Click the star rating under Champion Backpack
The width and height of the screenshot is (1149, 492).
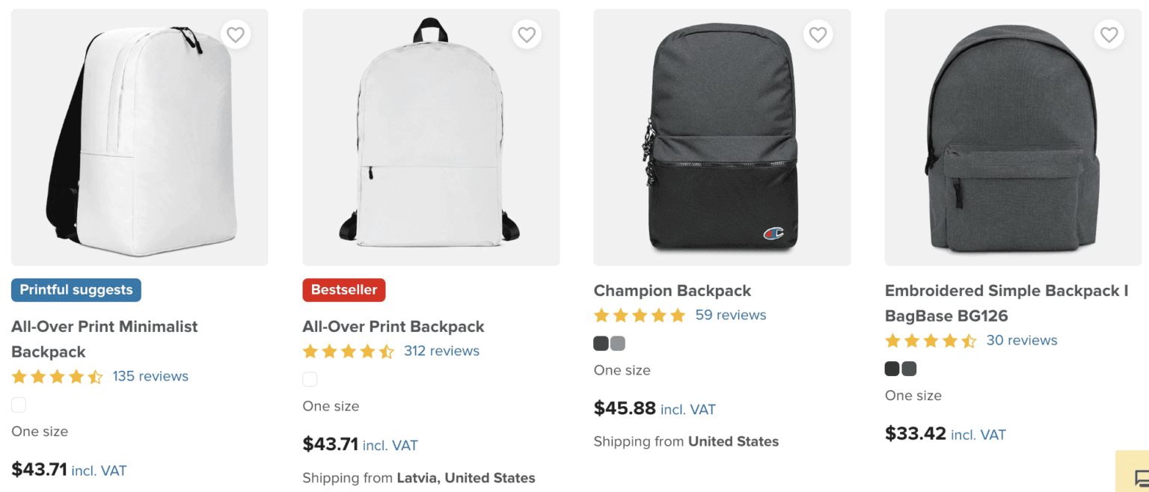pos(640,315)
